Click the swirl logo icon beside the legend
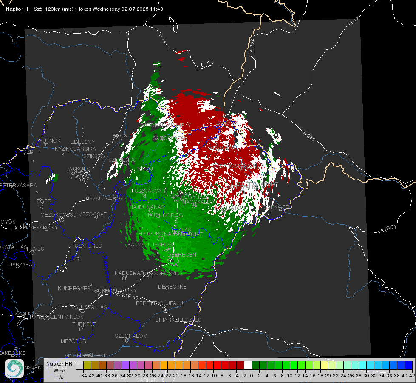Image resolution: width=416 pixels, height=383 pixels. point(14,369)
